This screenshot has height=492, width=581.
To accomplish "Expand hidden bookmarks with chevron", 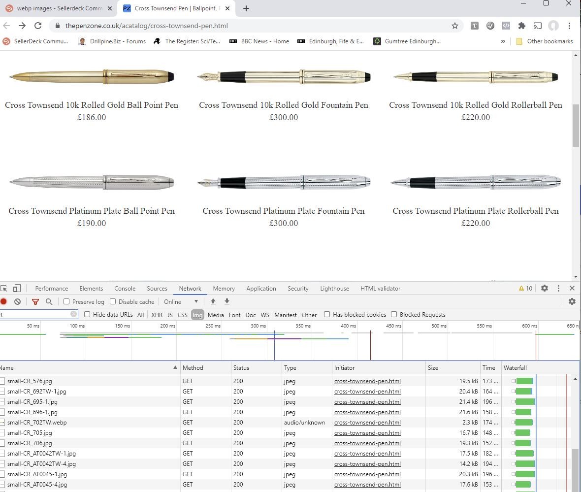I will click(503, 41).
